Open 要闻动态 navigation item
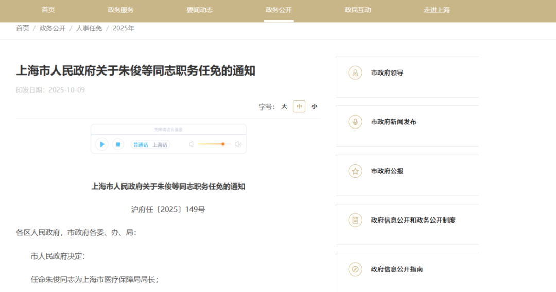The image size is (556, 292). [x=200, y=10]
